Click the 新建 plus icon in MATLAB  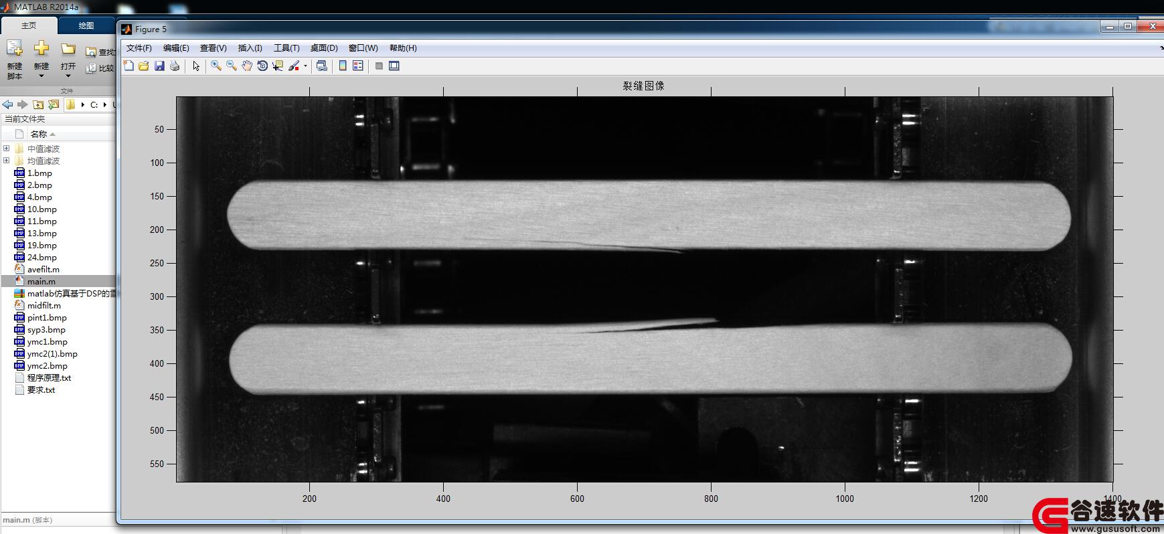coord(41,49)
